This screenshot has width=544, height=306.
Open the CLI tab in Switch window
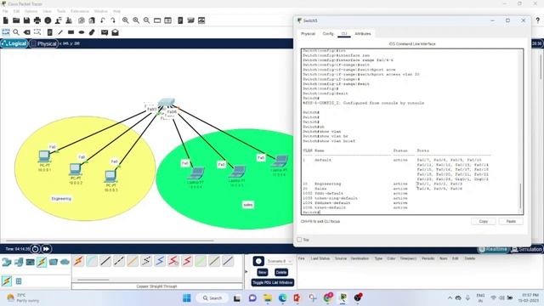coord(344,34)
